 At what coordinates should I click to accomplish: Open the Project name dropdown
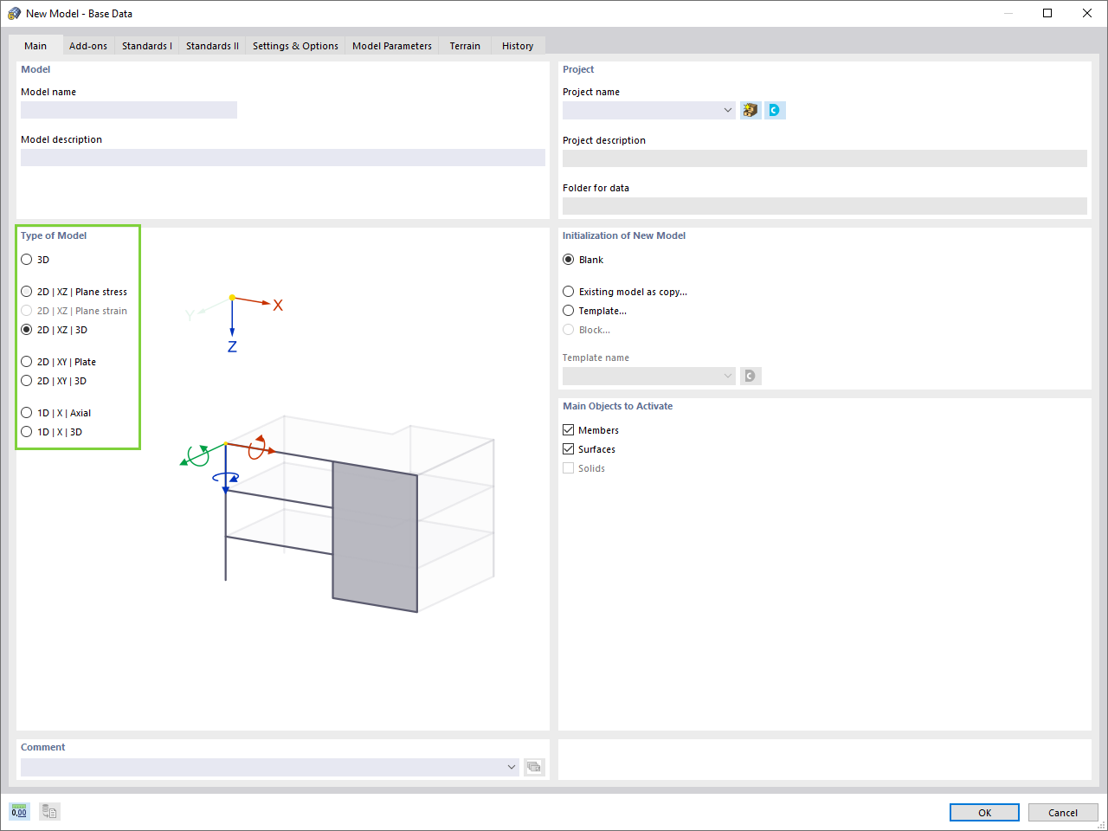tap(727, 110)
